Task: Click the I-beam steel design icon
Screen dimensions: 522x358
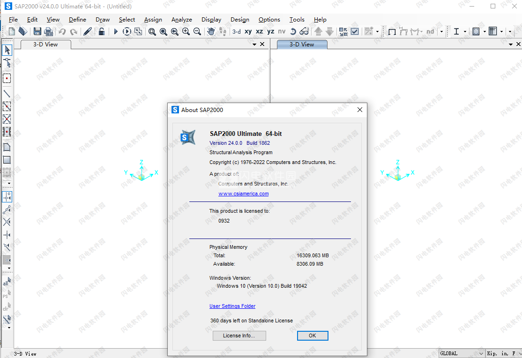Action: (456, 31)
